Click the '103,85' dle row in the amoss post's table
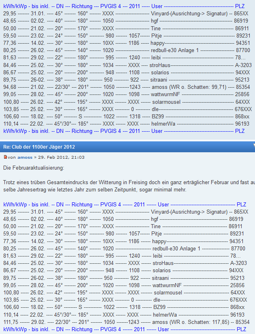Viewport: 255px width, 334px height. 125,300
